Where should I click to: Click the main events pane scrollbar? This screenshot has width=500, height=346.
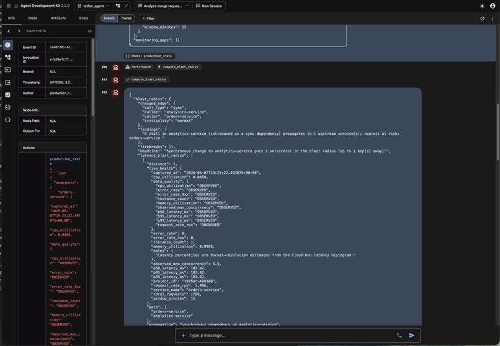click(498, 132)
